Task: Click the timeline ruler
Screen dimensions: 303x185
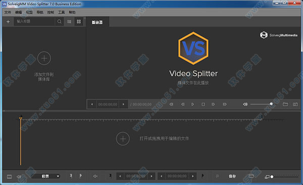Action: 141,120
